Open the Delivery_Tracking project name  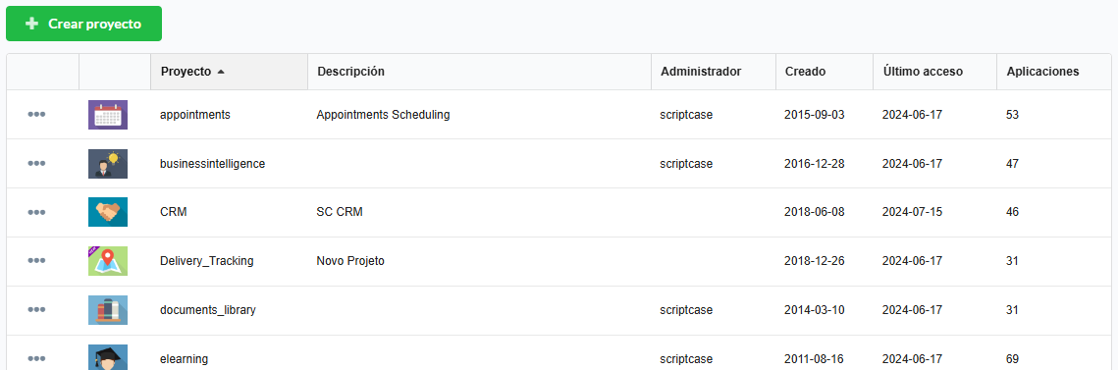coord(207,262)
